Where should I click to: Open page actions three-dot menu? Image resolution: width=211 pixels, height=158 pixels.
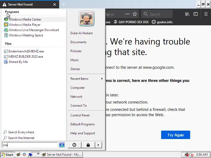127,14
